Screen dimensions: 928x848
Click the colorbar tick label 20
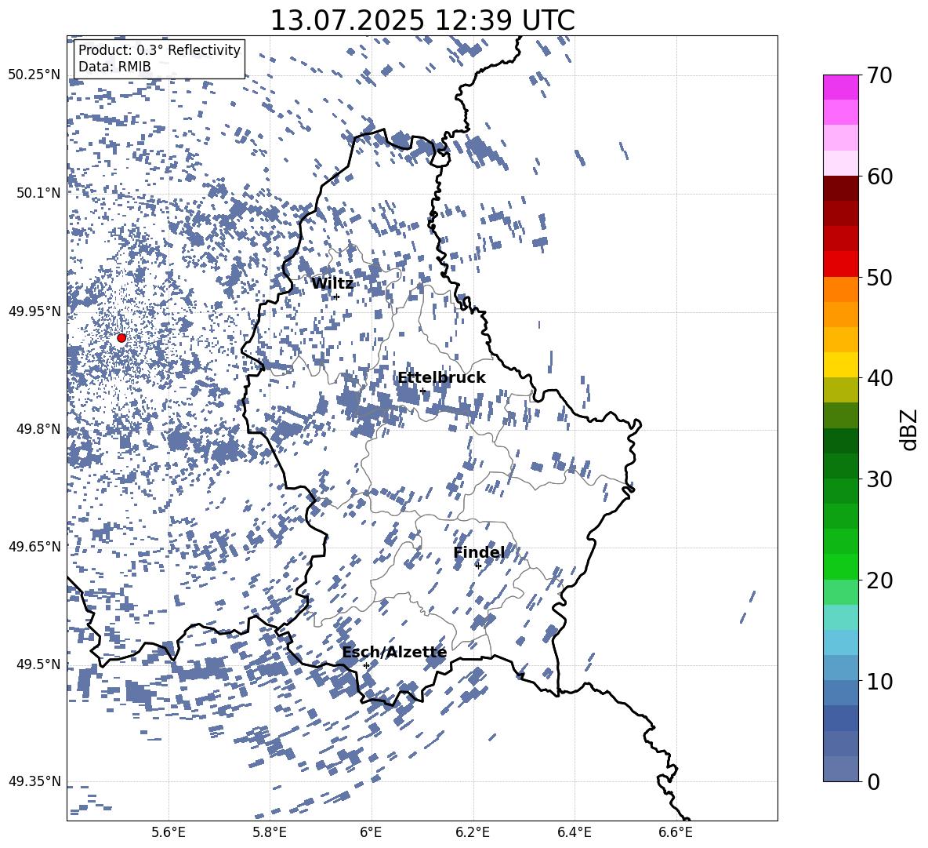point(879,580)
